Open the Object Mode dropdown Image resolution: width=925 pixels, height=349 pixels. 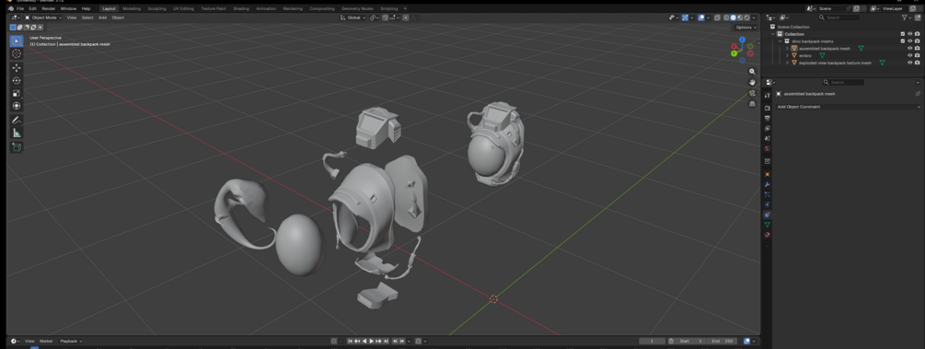pos(43,17)
